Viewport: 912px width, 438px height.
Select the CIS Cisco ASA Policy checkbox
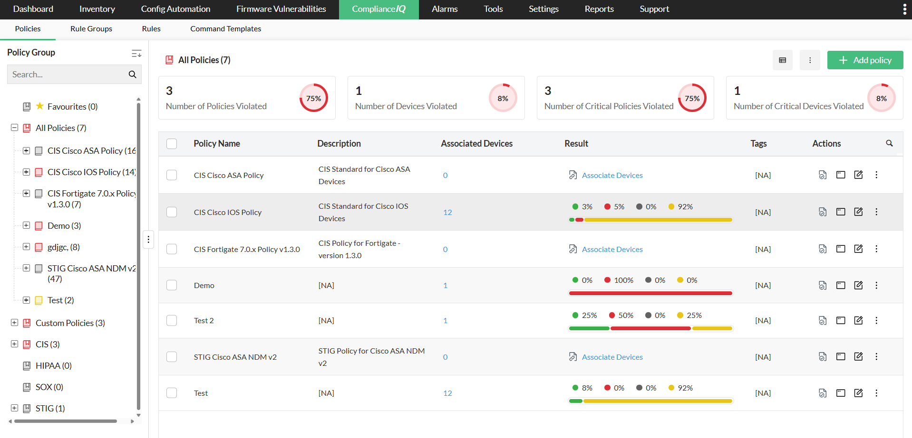172,175
